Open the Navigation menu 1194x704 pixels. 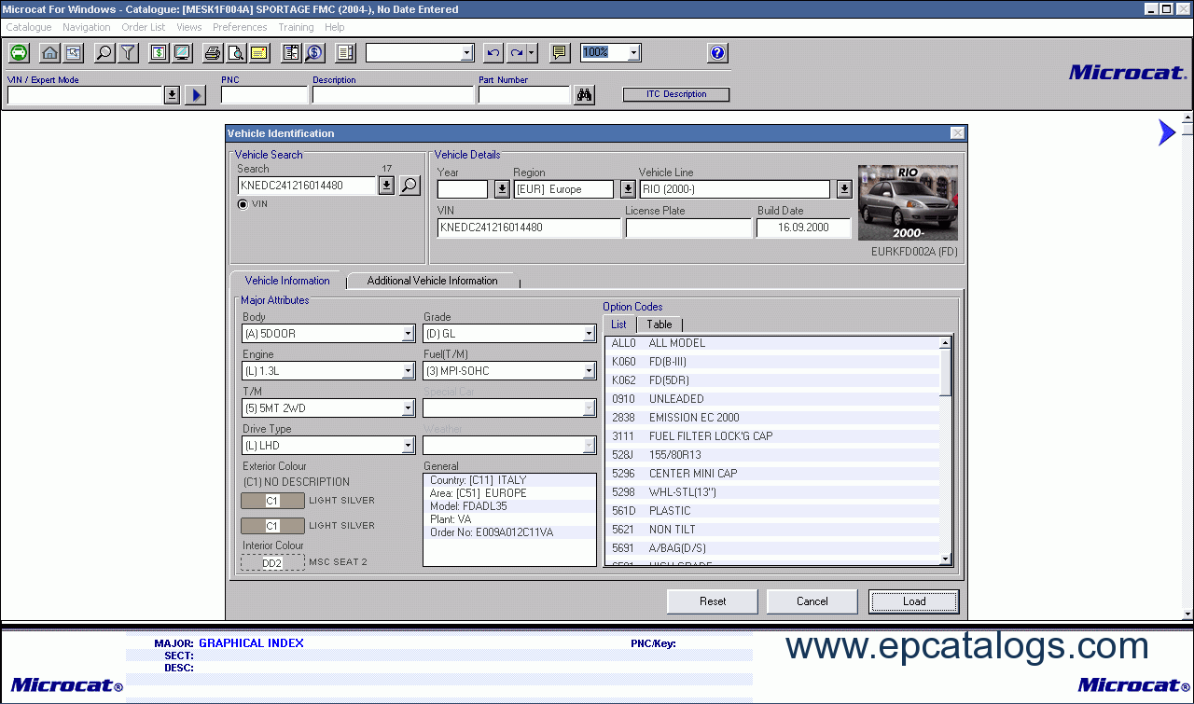click(x=87, y=27)
